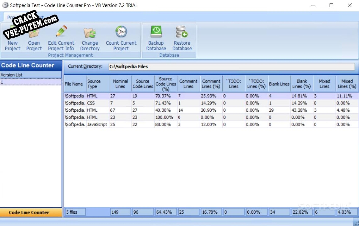The height and width of the screenshot is (226, 359).
Task: Sort by the Source Code Lines column header
Action: [143, 84]
